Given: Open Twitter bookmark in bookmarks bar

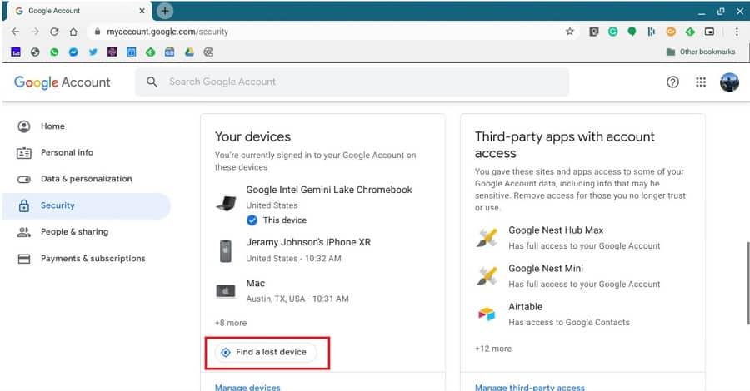Looking at the screenshot, I should click(x=92, y=52).
